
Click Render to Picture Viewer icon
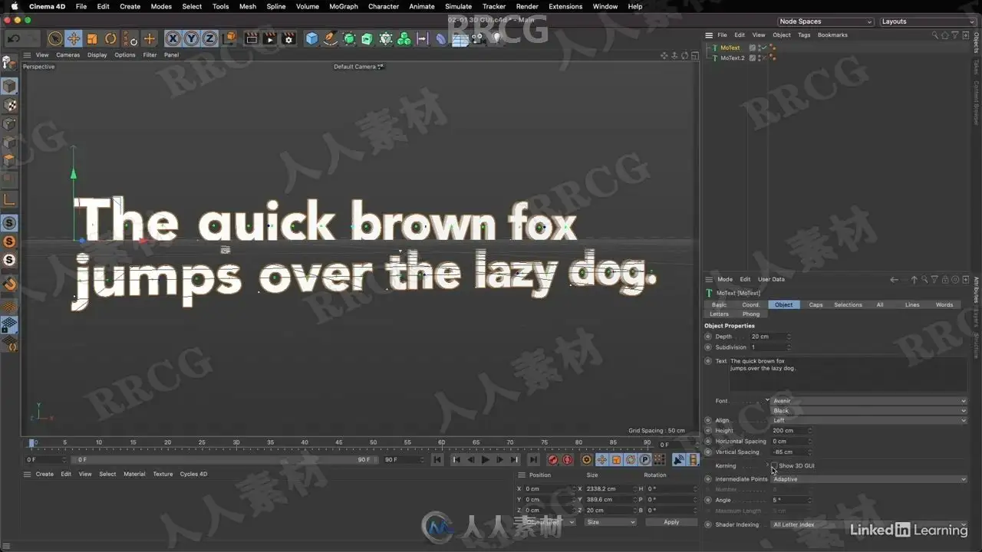[270, 38]
